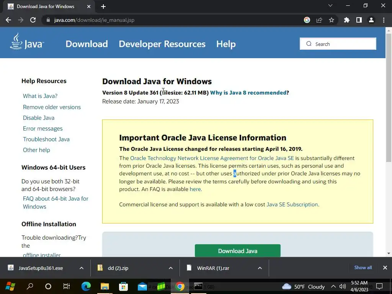This screenshot has height=294, width=392.
Task: Show all downloads
Action: pos(363,268)
